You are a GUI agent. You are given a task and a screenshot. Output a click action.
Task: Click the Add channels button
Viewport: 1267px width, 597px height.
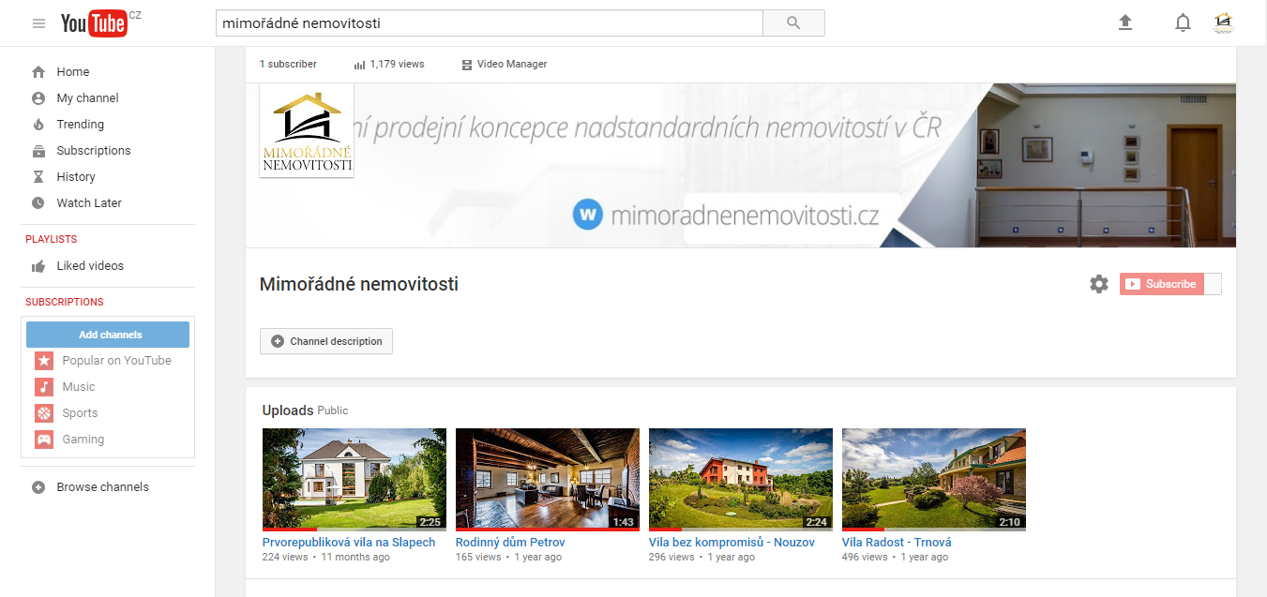pos(108,335)
